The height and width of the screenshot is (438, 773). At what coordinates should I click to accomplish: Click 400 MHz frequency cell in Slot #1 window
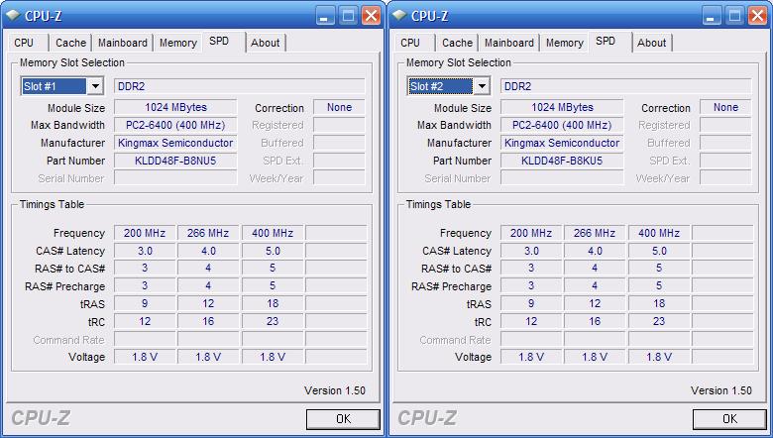tap(273, 233)
